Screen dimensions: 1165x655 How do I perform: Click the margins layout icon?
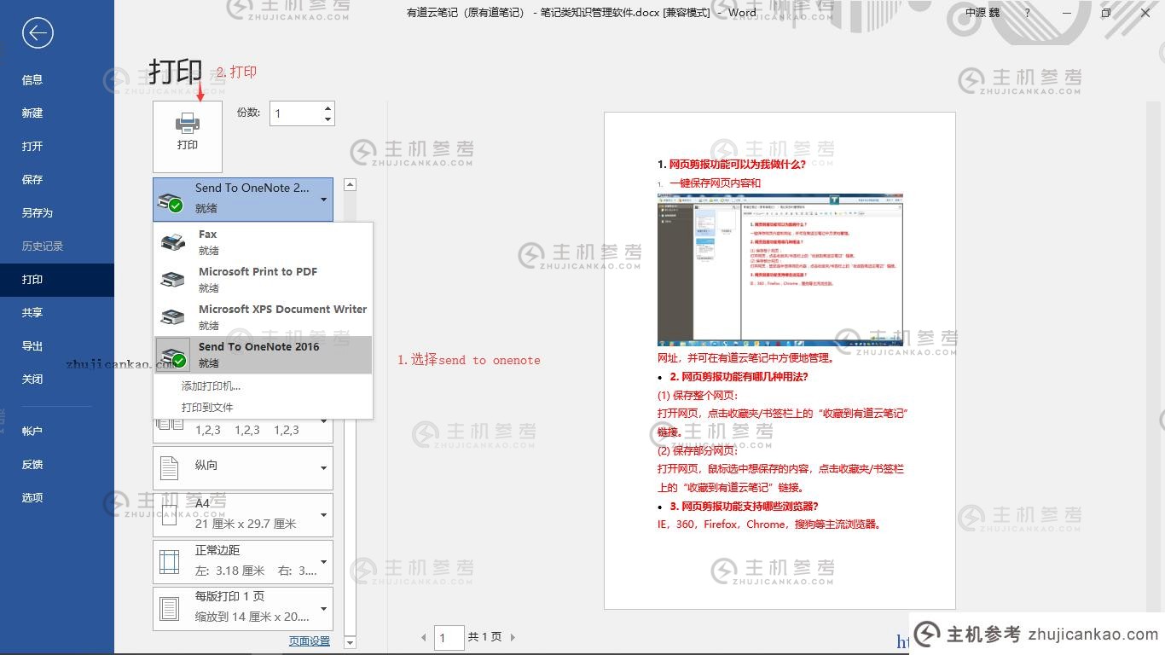point(170,561)
